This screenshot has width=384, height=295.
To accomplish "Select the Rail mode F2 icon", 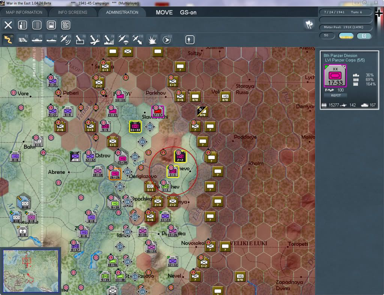I will tap(23, 40).
